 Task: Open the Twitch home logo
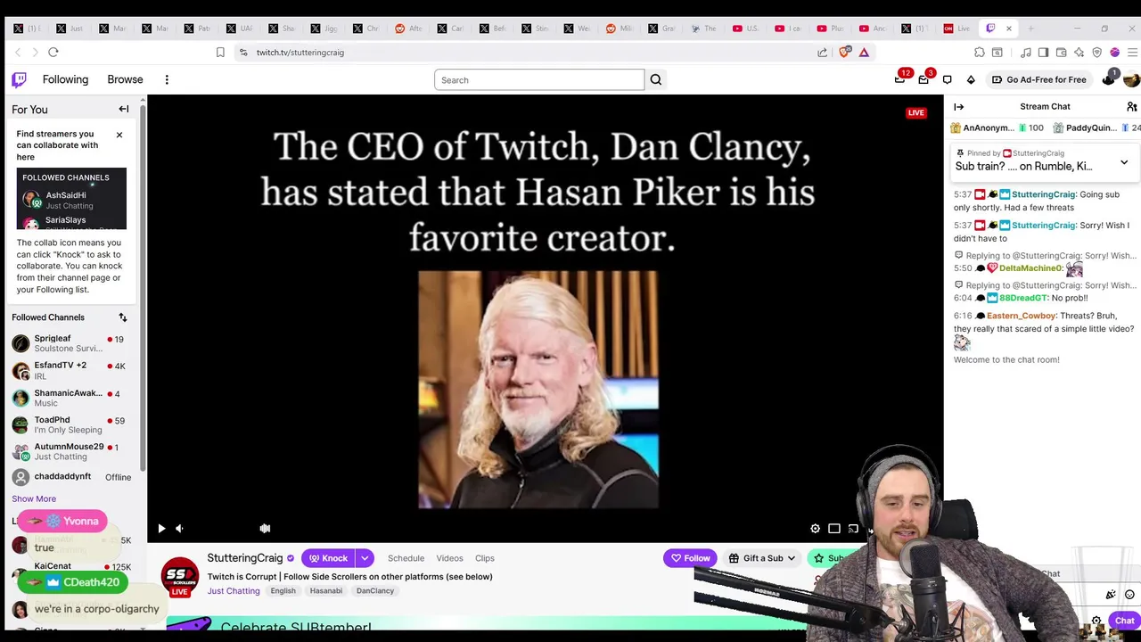[x=19, y=79]
